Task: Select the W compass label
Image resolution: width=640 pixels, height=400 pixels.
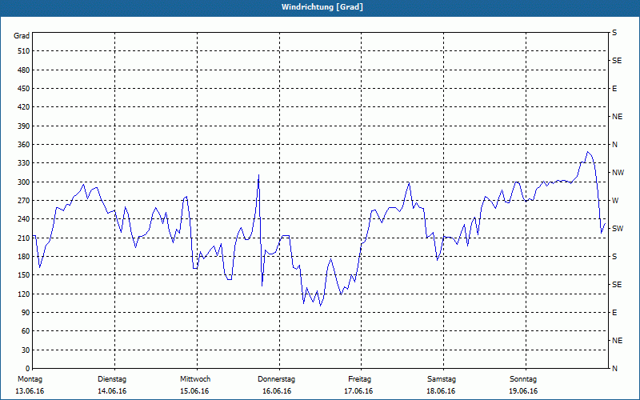Action: click(615, 201)
